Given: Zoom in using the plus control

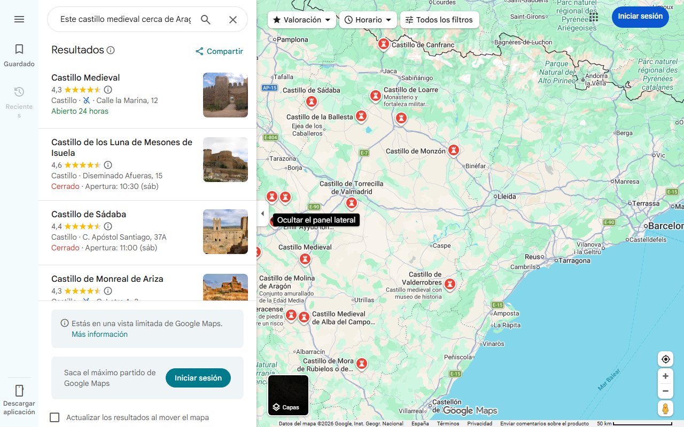Looking at the screenshot, I should (665, 376).
